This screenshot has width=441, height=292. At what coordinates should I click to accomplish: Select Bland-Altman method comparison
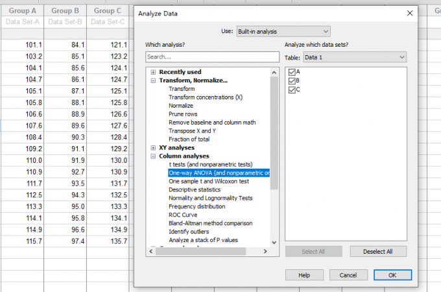coord(211,223)
